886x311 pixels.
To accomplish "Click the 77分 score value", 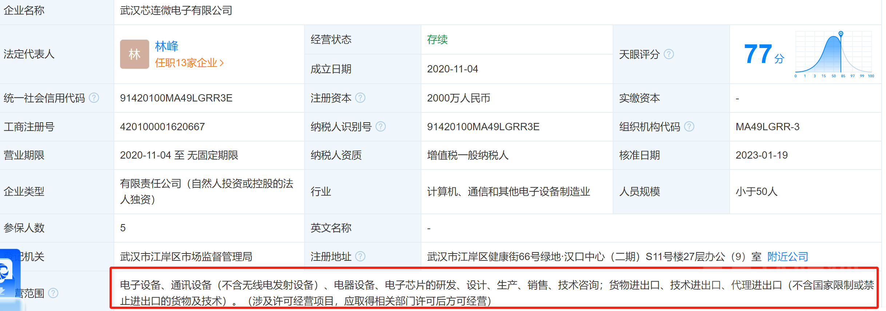I will (x=764, y=55).
